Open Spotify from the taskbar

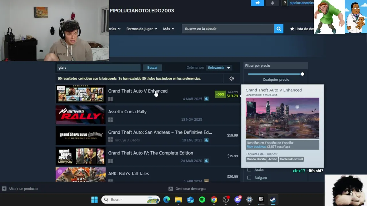pyautogui.click(x=202, y=200)
